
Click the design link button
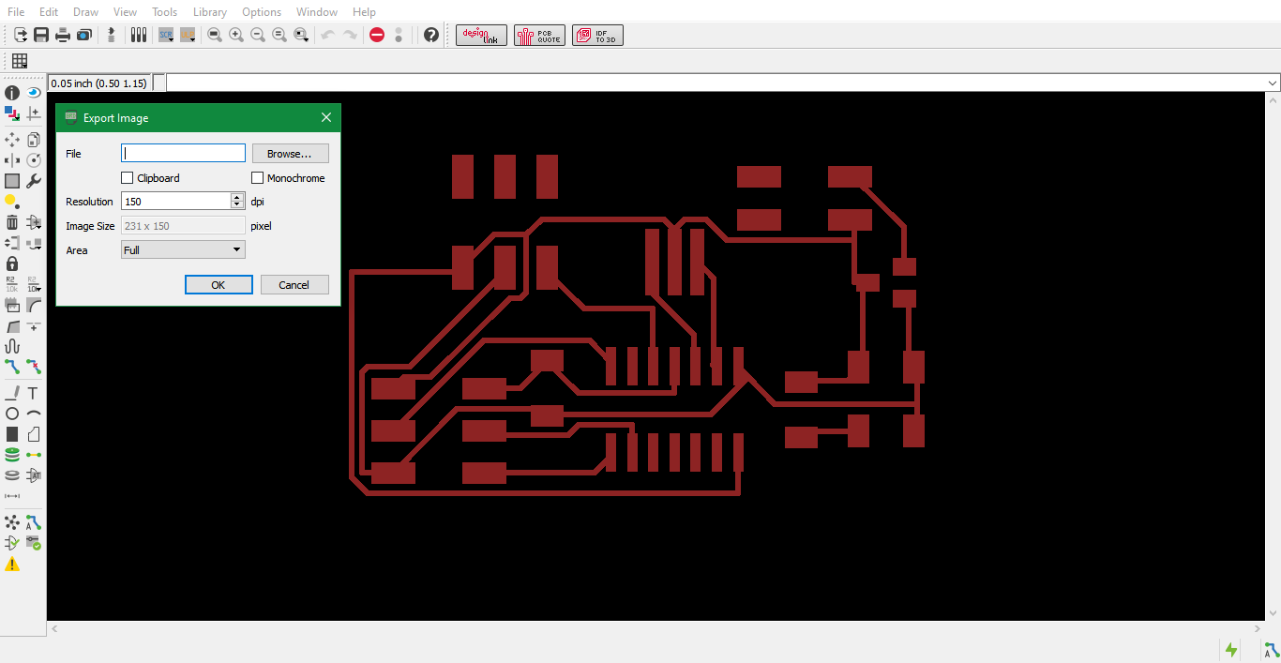482,36
